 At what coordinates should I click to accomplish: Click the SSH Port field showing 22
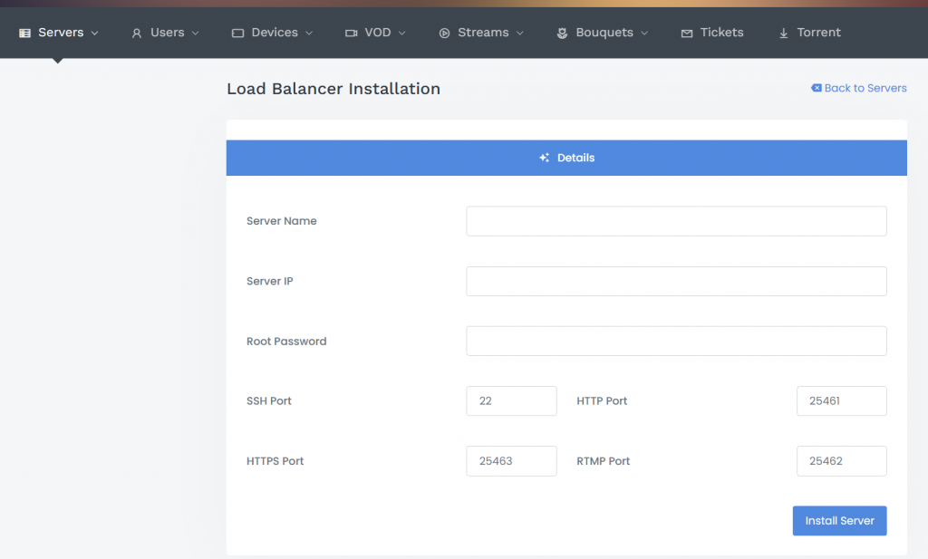[511, 401]
